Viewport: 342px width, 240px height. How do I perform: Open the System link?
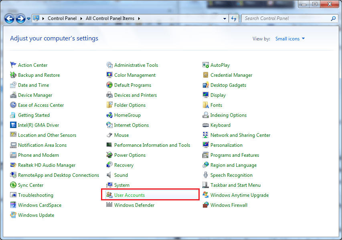point(122,185)
